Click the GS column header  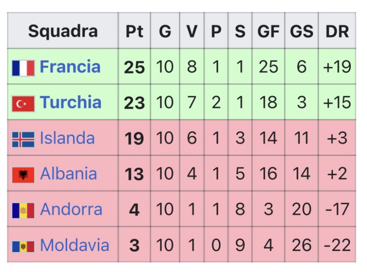[301, 31]
